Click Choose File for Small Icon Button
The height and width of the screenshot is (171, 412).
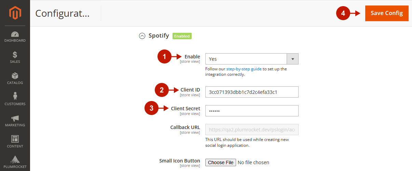[221, 162]
